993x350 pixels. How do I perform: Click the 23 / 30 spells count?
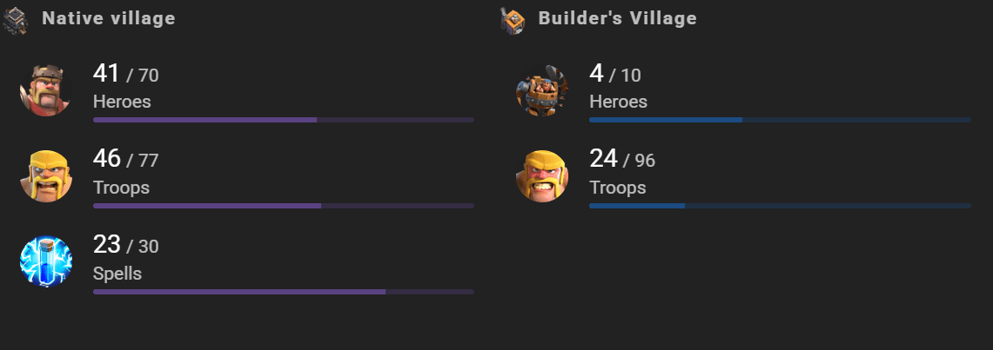(125, 246)
